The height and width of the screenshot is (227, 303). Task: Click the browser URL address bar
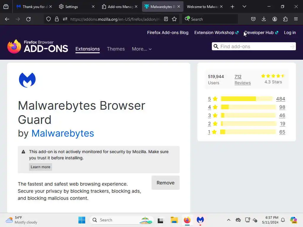115,19
